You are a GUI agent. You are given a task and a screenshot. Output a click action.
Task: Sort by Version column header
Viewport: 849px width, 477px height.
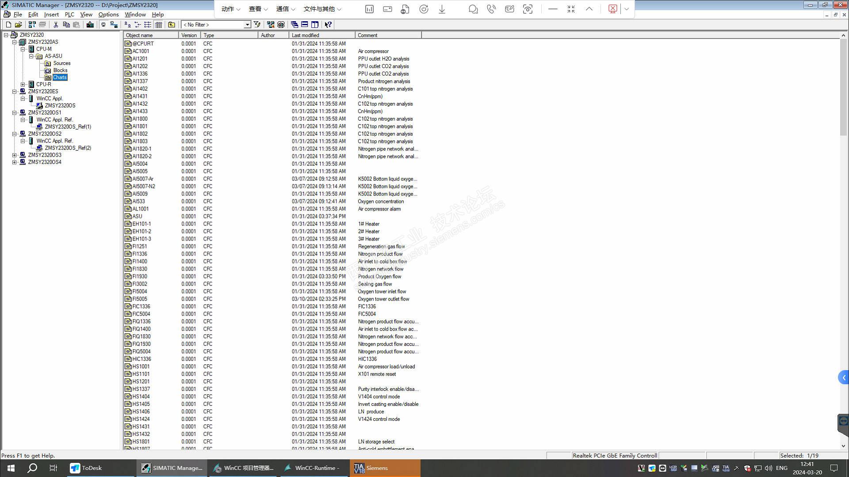coord(190,35)
